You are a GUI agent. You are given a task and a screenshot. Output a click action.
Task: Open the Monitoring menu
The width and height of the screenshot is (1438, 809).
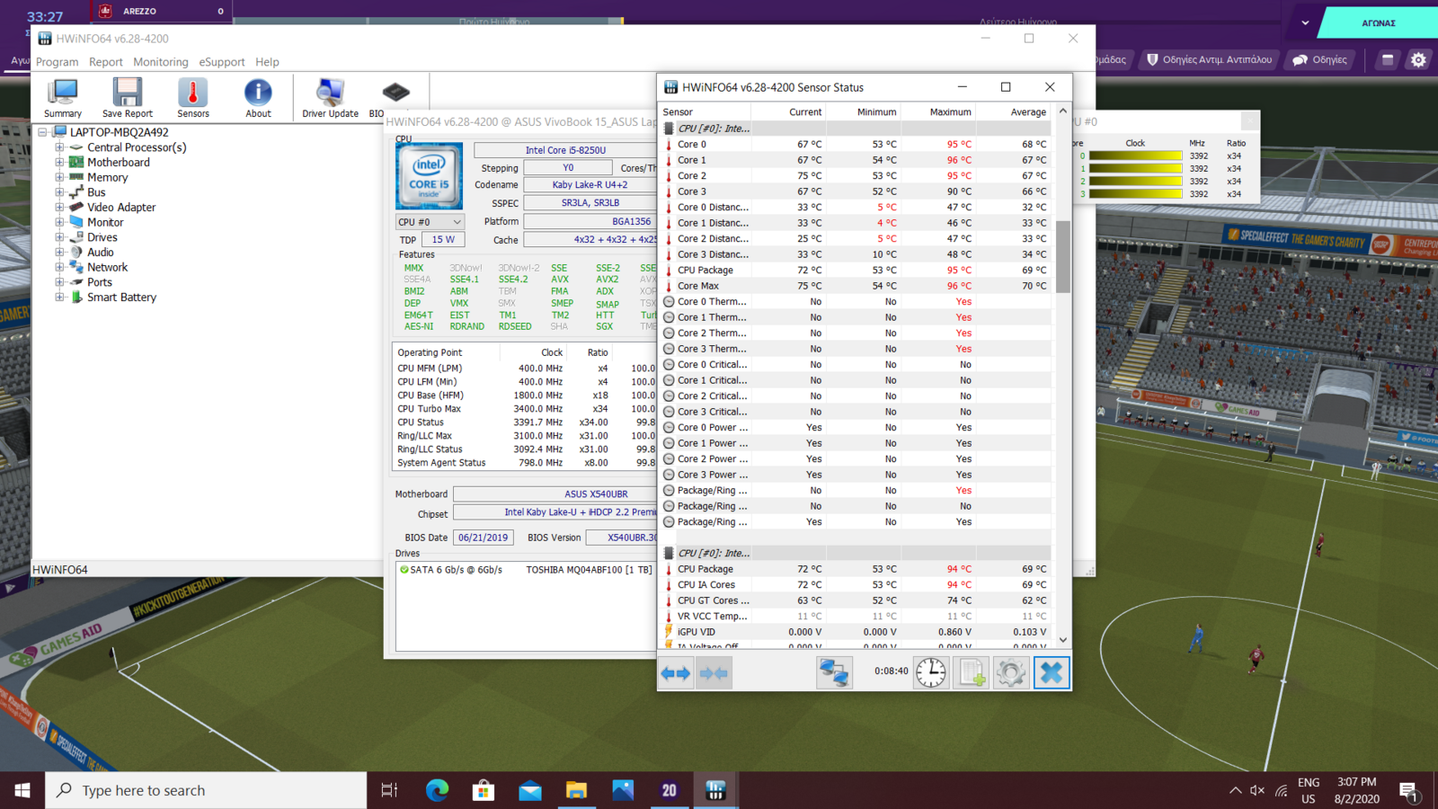point(160,62)
